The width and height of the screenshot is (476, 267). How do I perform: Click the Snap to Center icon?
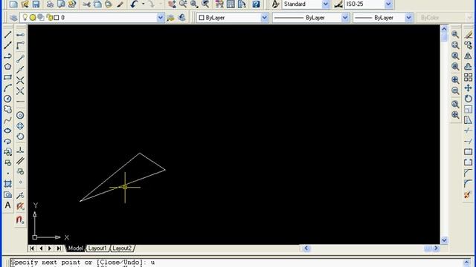[x=20, y=116]
